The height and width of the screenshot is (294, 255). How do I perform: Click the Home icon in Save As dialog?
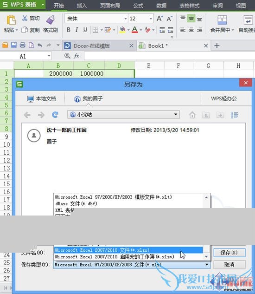[x=192, y=115]
